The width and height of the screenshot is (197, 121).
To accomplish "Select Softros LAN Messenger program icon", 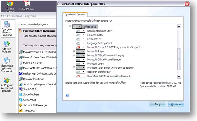I will [21, 105].
